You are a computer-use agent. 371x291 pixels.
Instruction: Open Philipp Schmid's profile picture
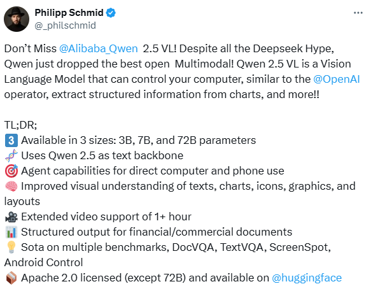[x=17, y=19]
